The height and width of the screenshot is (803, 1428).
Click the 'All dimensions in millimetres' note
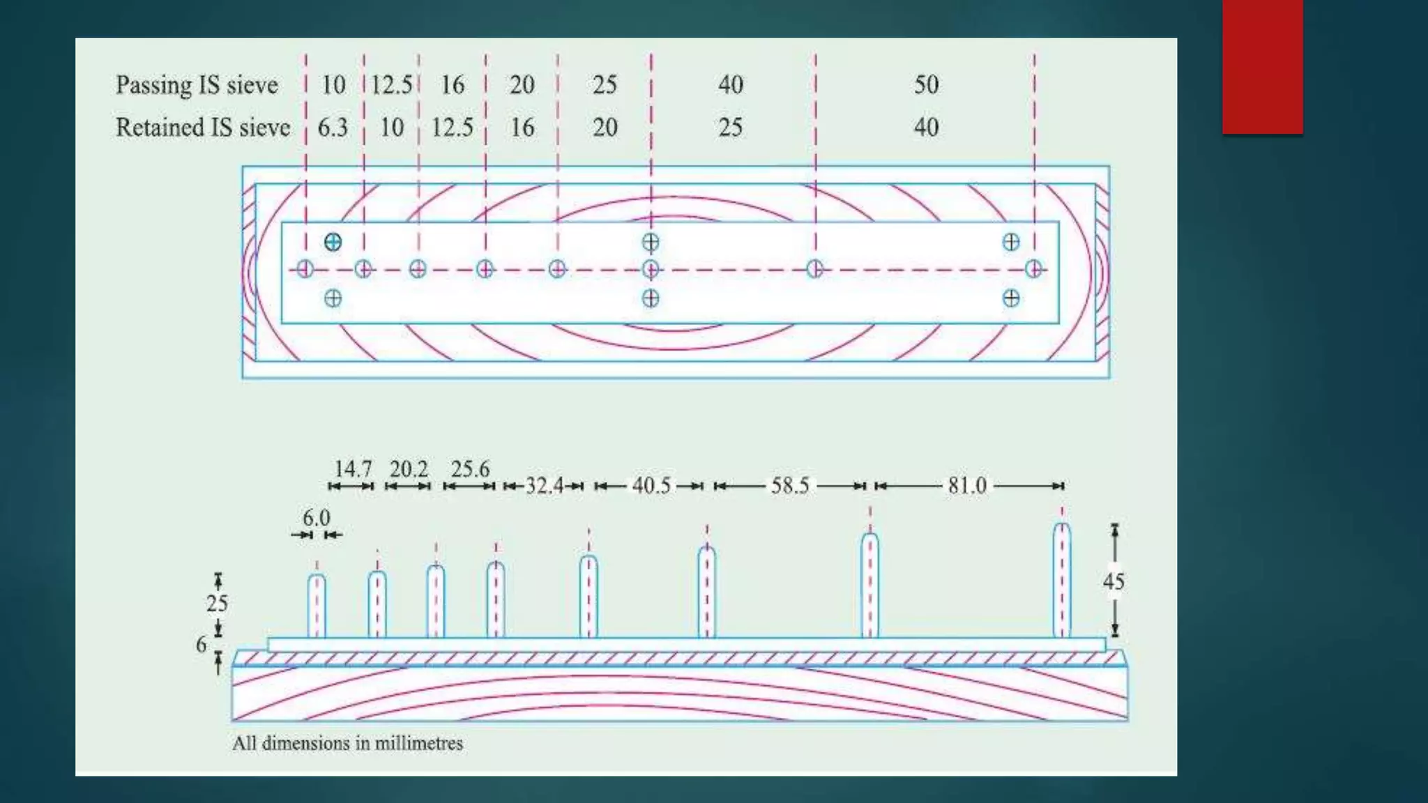[347, 743]
